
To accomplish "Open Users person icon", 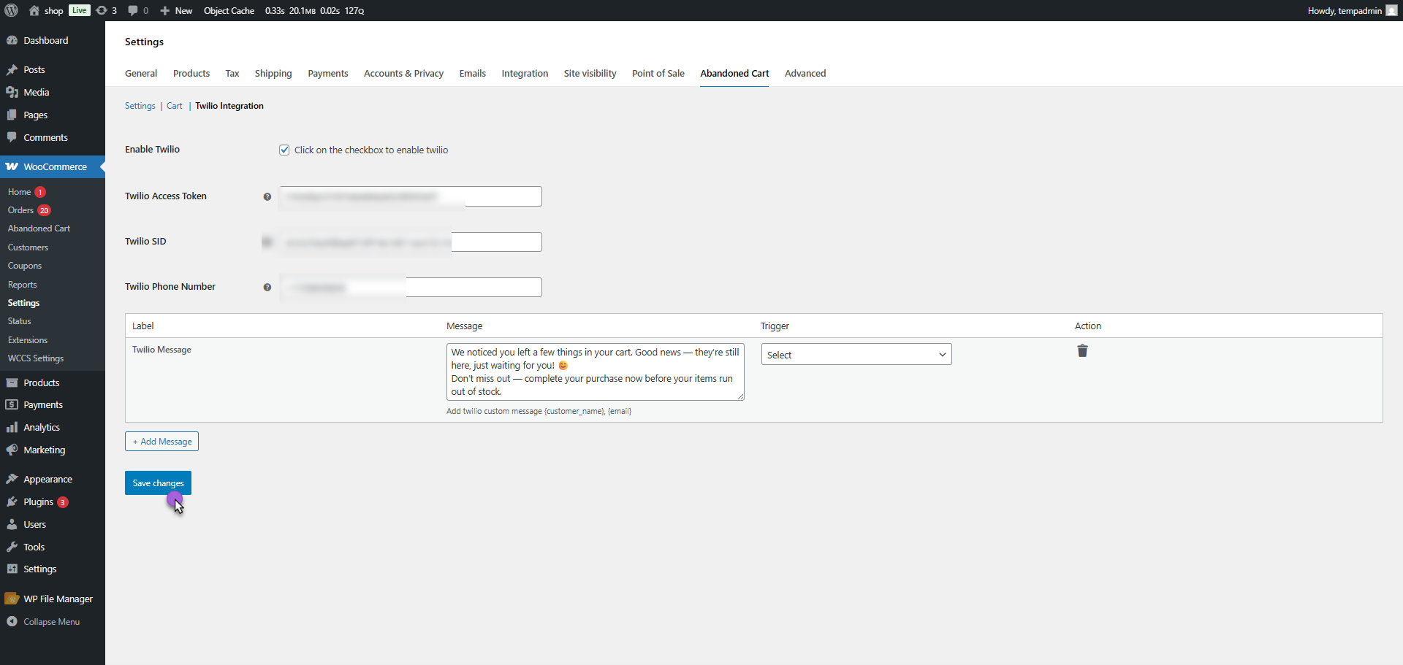I will tap(12, 524).
